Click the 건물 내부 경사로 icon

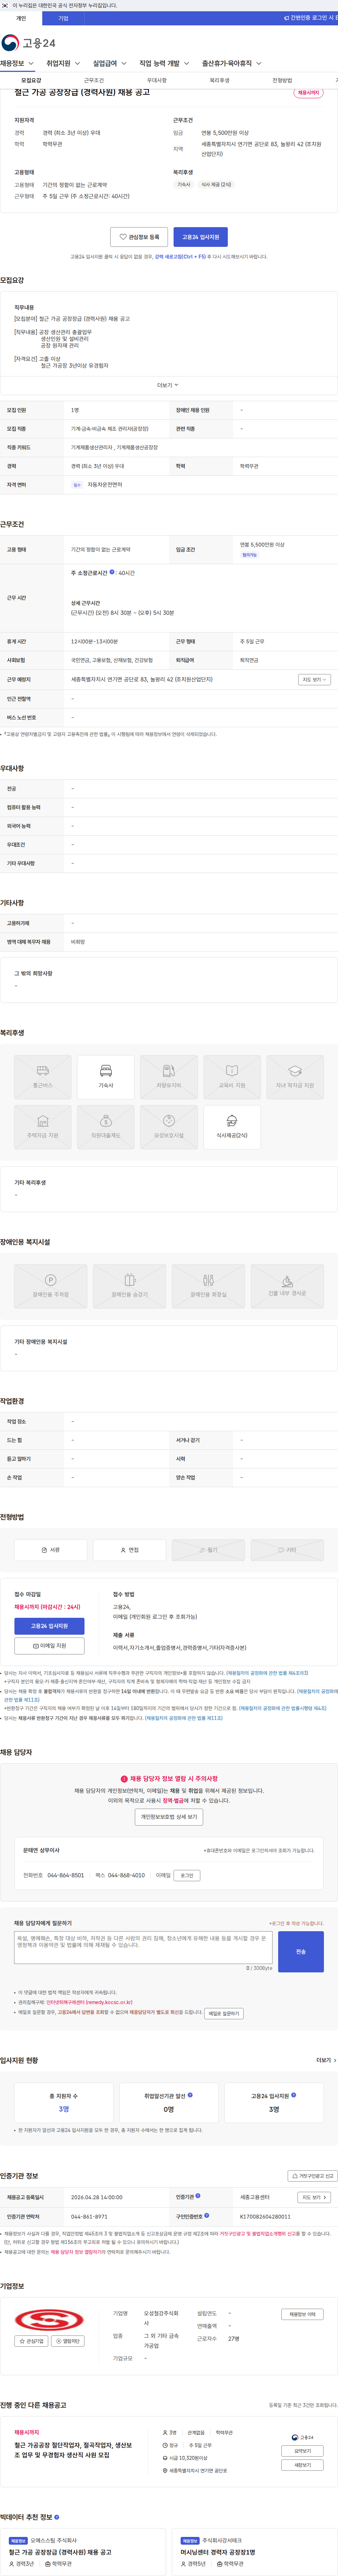coord(287,1286)
